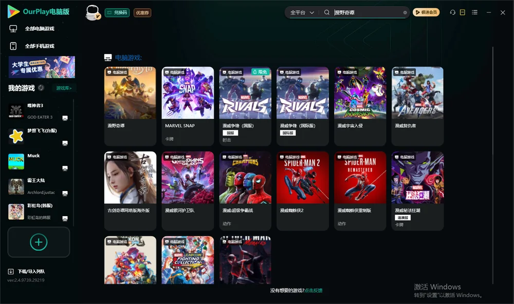Open the 漫威争锋 (国际服) game card

tap(303, 106)
